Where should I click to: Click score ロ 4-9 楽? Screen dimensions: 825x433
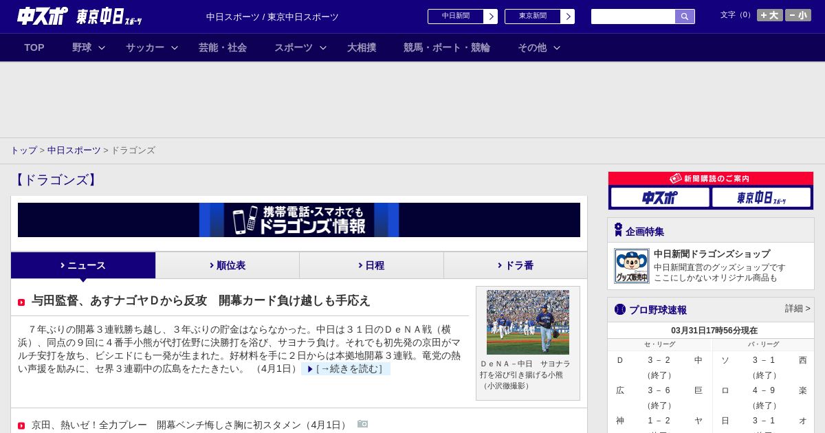point(764,390)
